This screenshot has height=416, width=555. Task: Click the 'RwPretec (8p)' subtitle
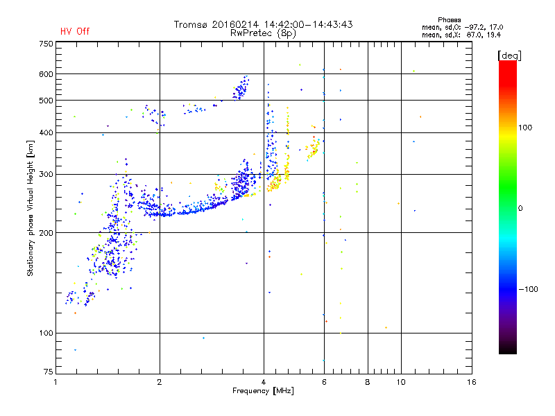tap(263, 33)
